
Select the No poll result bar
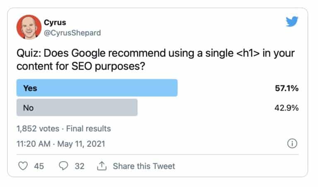pos(77,107)
